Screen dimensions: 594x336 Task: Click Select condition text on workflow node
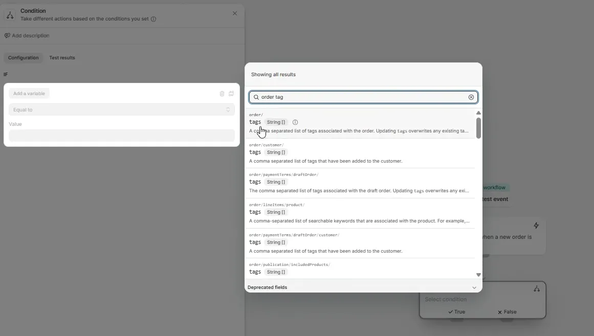click(446, 299)
